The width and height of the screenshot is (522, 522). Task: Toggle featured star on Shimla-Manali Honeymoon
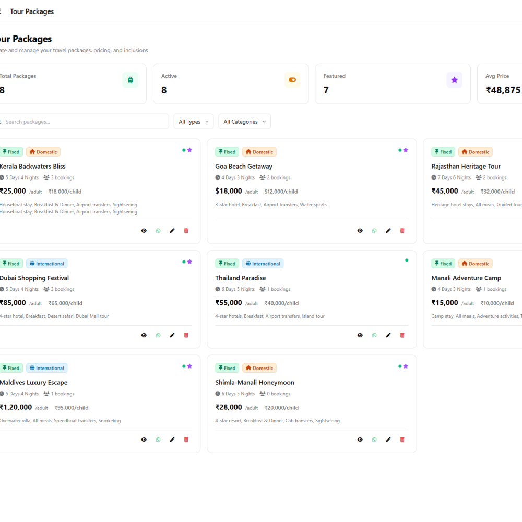[406, 366]
